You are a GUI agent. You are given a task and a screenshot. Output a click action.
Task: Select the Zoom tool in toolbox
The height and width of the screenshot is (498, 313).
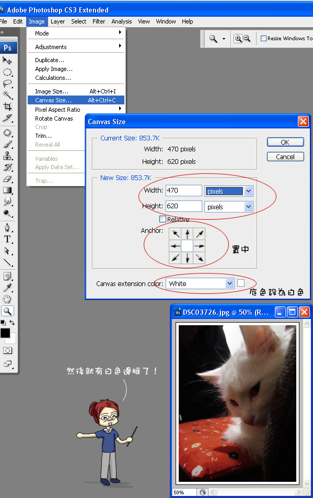[7, 311]
